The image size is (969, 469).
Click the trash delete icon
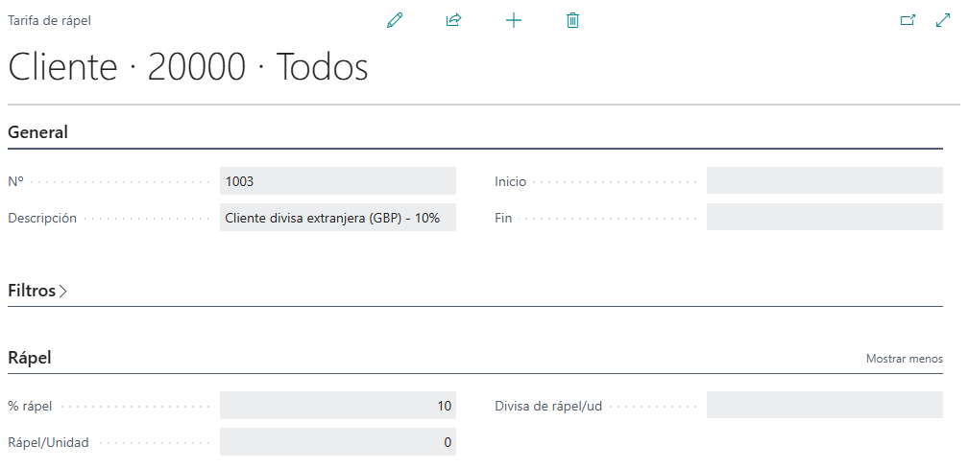pyautogui.click(x=573, y=20)
